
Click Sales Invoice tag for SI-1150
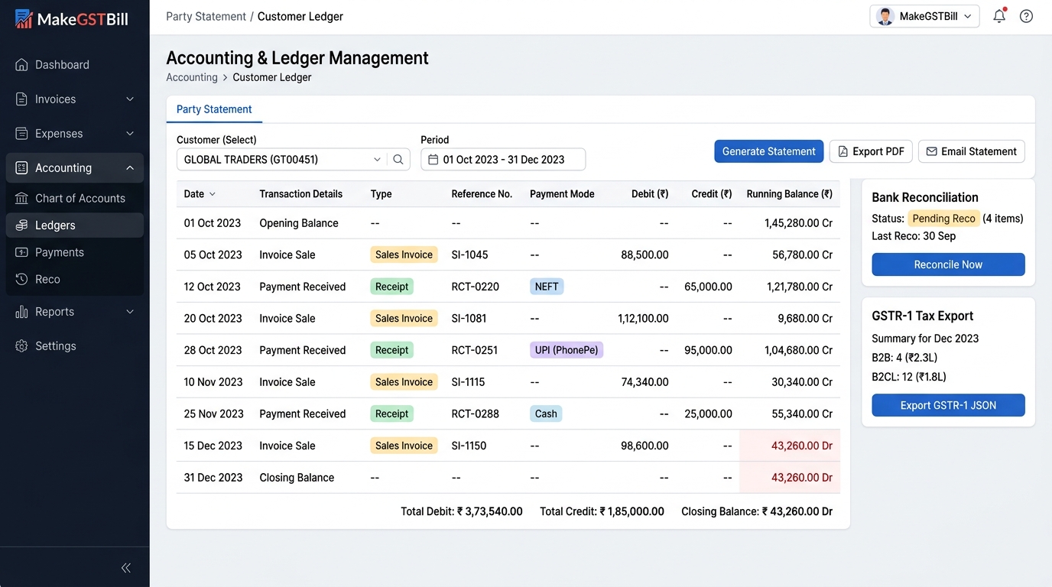click(x=404, y=446)
